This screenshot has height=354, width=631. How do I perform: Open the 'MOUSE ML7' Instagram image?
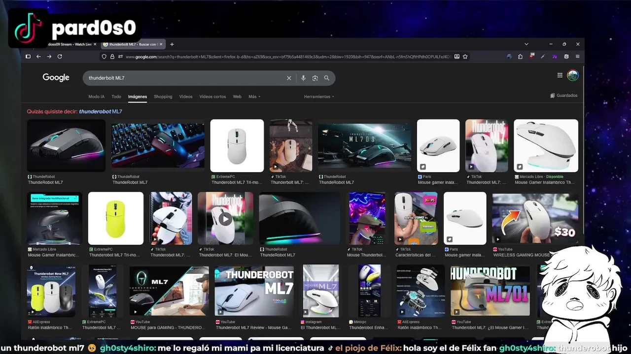pos(321,291)
